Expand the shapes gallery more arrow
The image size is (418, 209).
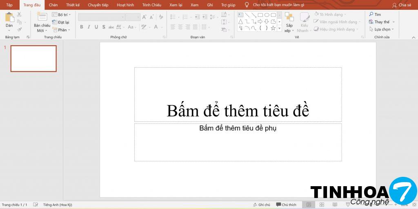279,29
